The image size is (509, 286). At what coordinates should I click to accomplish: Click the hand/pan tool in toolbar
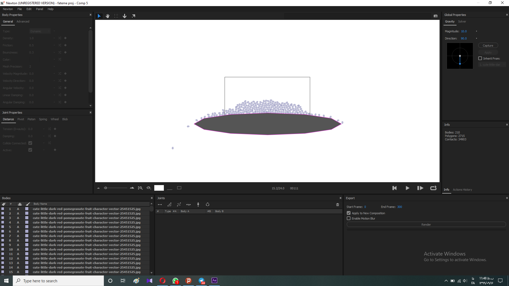tap(108, 16)
